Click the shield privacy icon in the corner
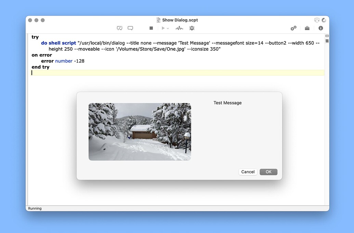The image size is (354, 233). [x=317, y=20]
